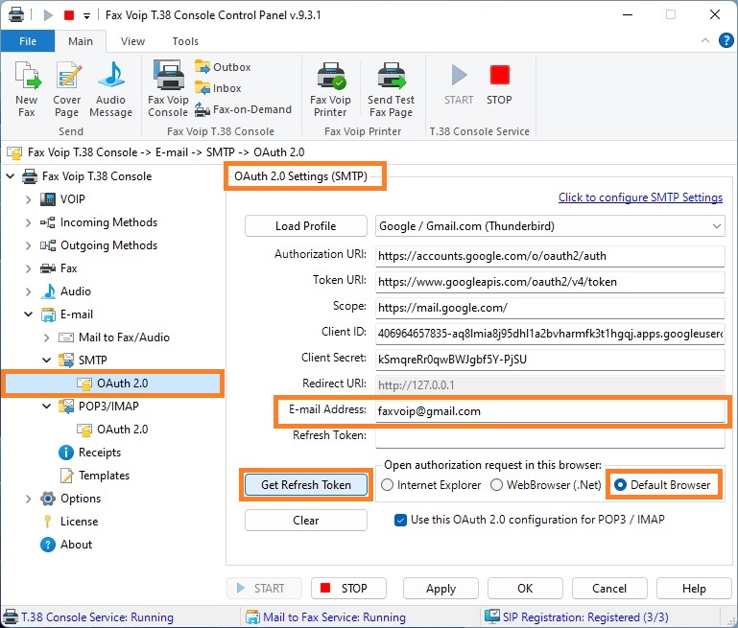Click Get Refresh Token button
This screenshot has height=628, width=738.
click(x=306, y=484)
